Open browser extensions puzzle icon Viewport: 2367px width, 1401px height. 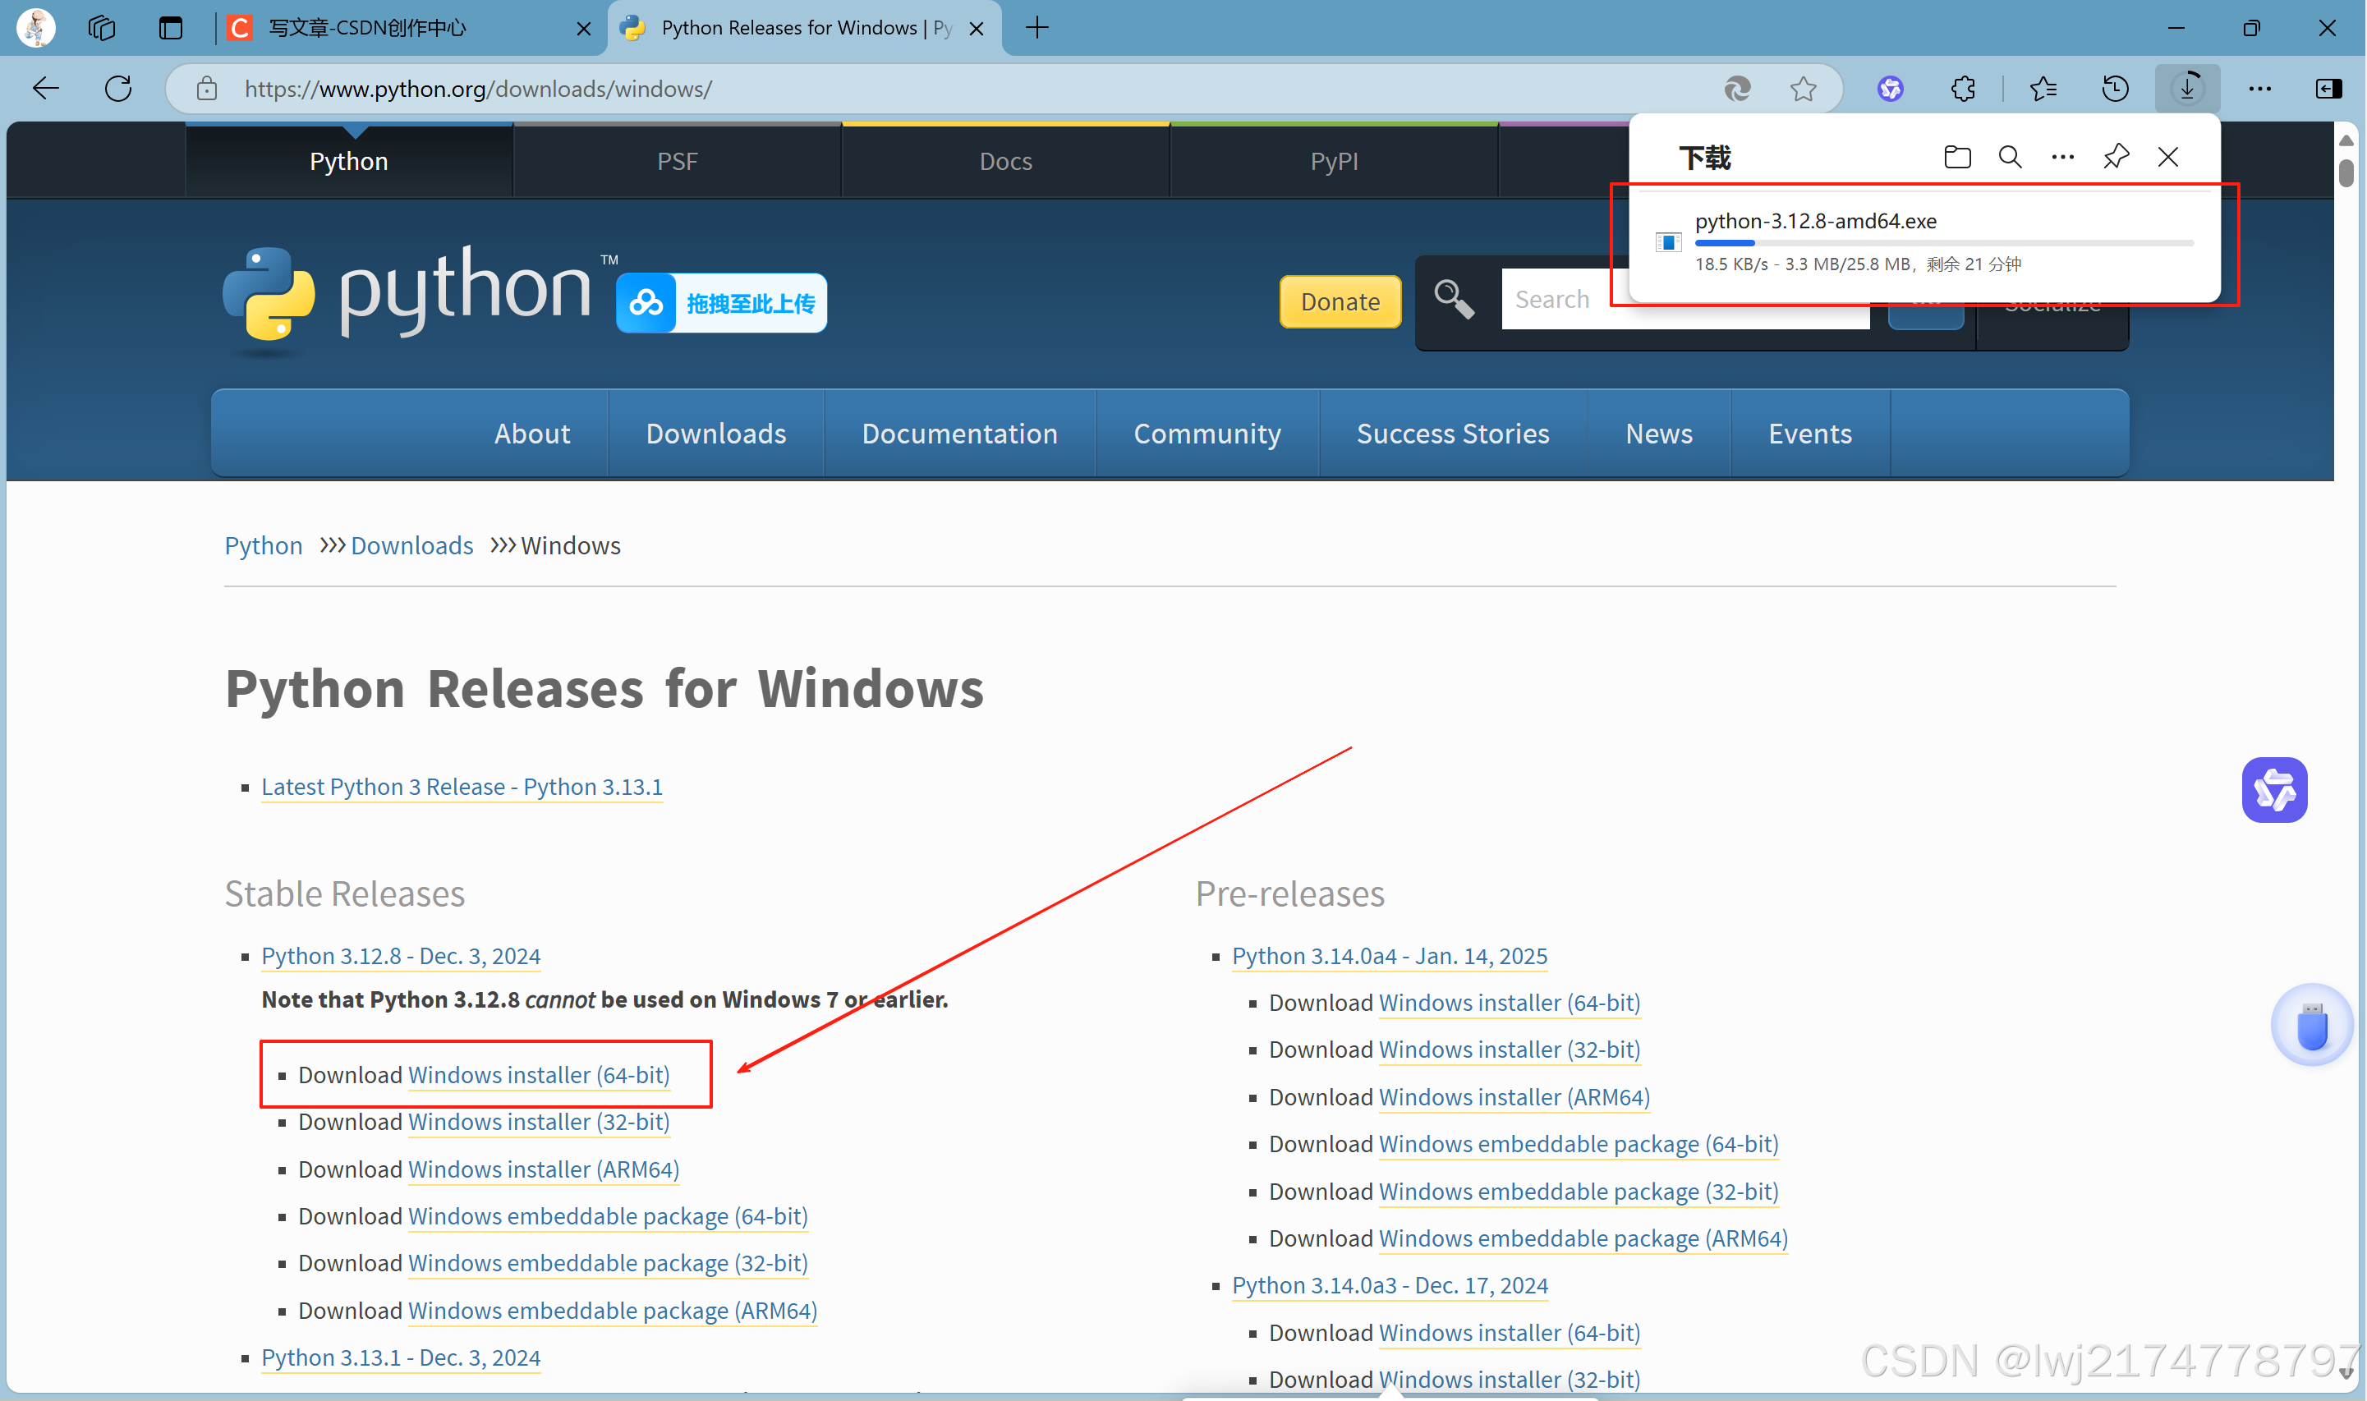[1962, 89]
